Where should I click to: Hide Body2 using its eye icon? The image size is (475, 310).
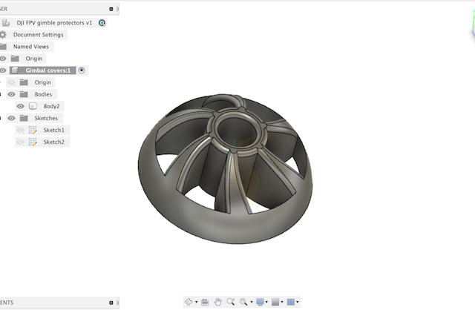(x=20, y=106)
